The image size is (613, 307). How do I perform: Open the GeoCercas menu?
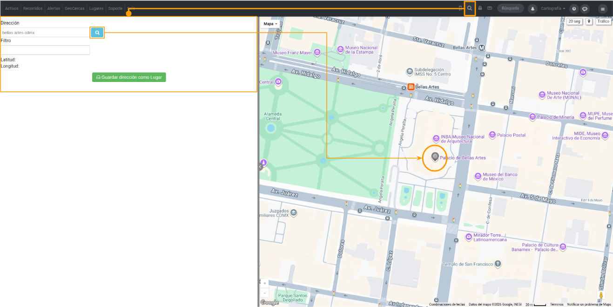[74, 8]
